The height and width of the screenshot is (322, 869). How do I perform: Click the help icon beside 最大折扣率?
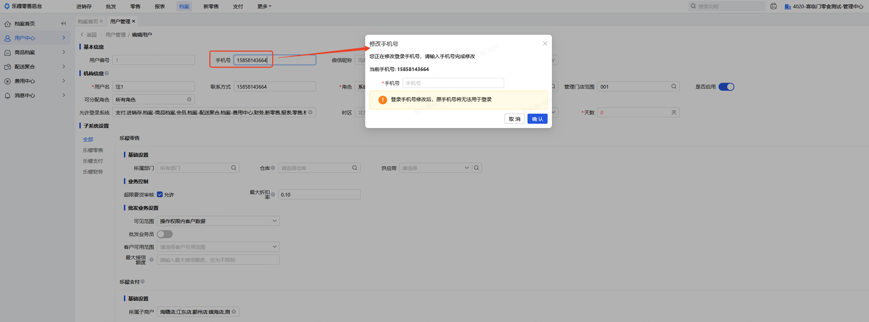[x=273, y=194]
